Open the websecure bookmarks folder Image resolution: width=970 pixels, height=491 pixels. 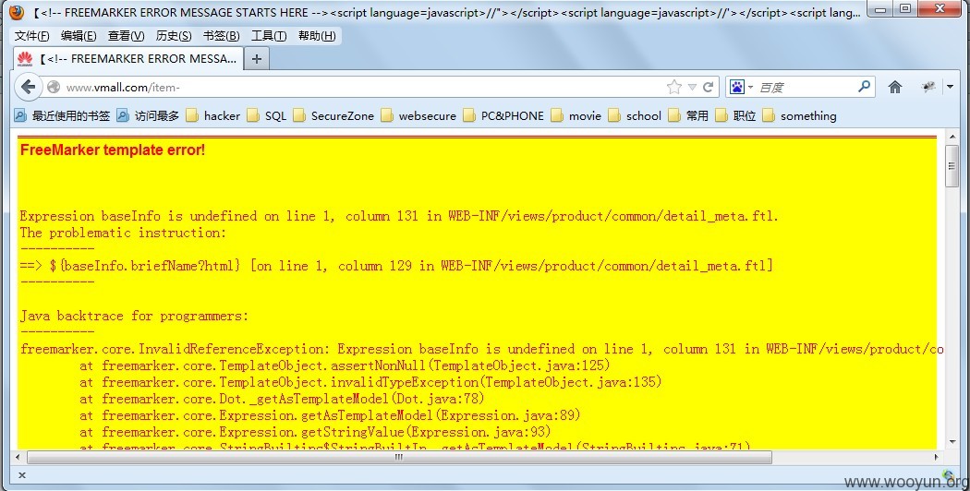coord(418,115)
